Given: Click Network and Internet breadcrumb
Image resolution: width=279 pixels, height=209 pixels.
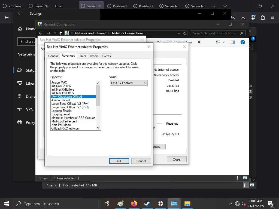Looking at the screenshot, I should click(x=90, y=33).
